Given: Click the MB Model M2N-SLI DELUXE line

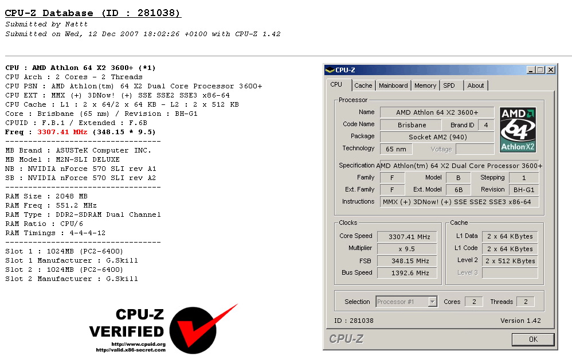Looking at the screenshot, I should coord(62,159).
